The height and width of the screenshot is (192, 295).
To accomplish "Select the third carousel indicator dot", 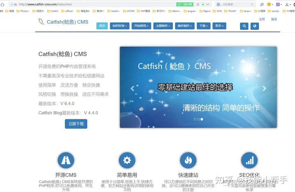I will point(202,119).
